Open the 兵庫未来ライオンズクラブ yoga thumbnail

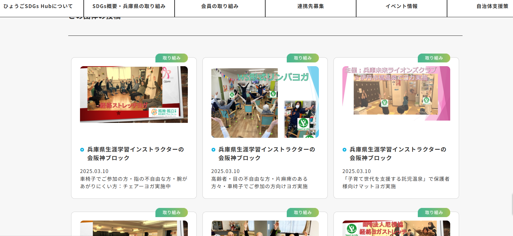click(x=396, y=93)
